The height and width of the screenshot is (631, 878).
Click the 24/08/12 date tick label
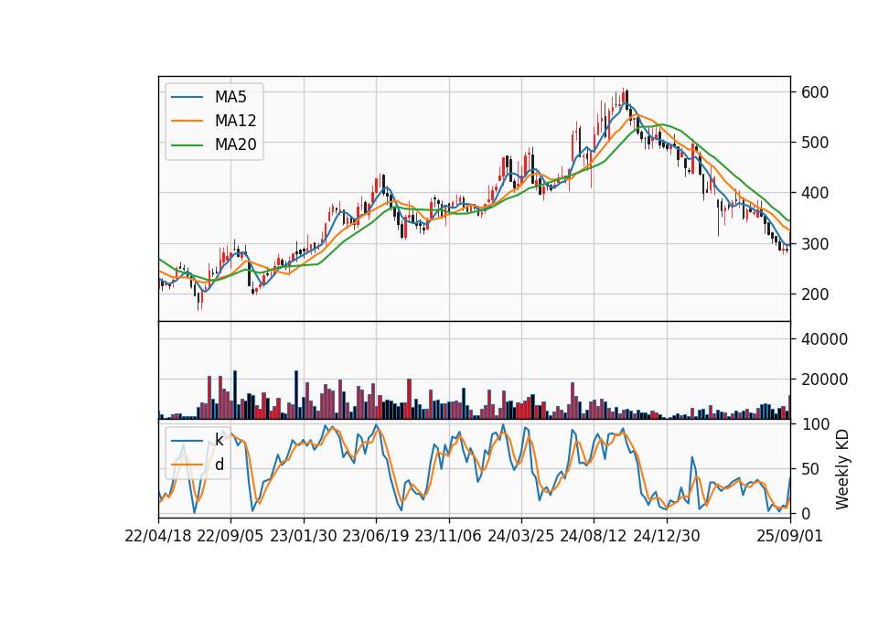(x=594, y=537)
